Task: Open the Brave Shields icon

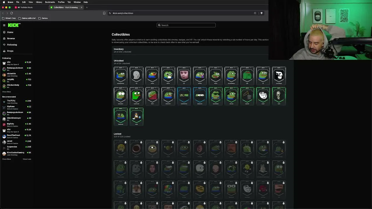Action: pos(262,13)
